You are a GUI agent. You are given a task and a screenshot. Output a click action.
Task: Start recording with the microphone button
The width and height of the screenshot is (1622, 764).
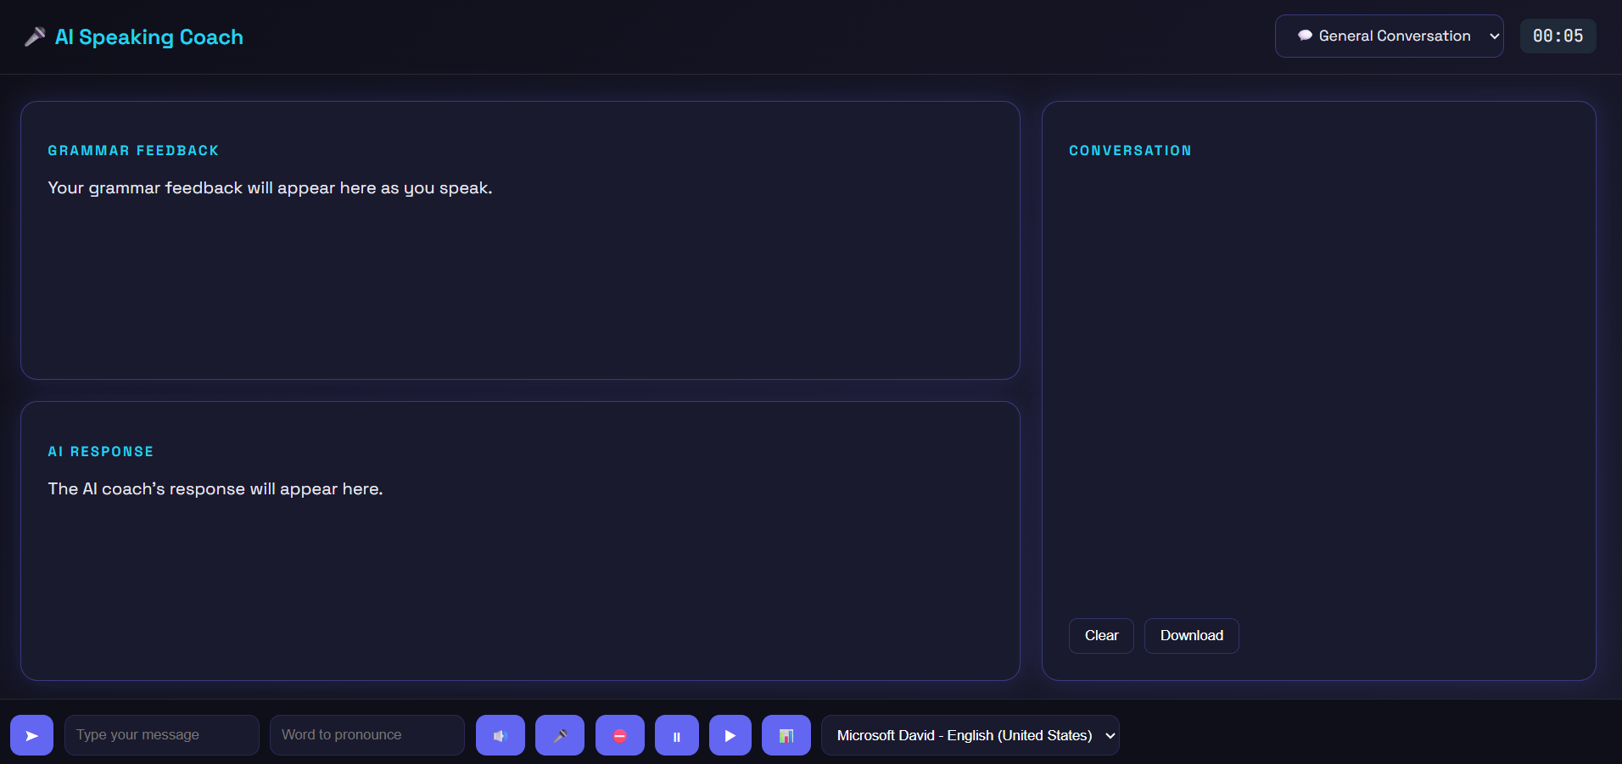pos(560,735)
